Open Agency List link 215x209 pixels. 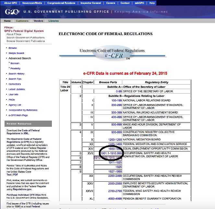coord(15,105)
